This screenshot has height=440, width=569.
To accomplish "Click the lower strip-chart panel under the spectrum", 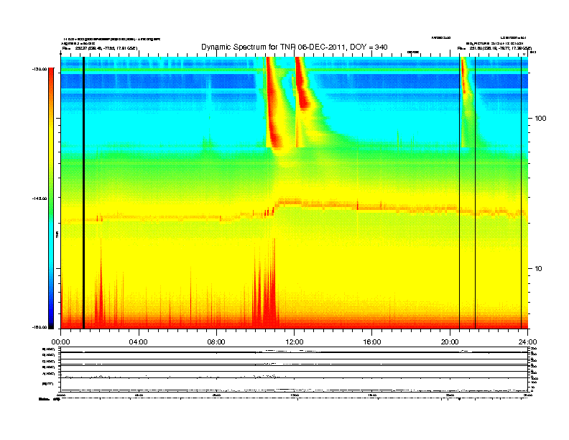I will 294,370.
